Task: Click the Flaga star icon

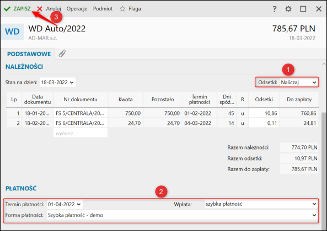Action: [122, 9]
